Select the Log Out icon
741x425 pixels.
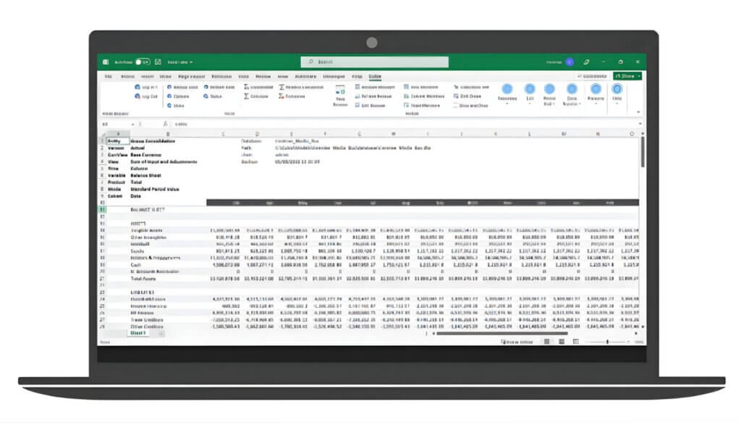[136, 96]
